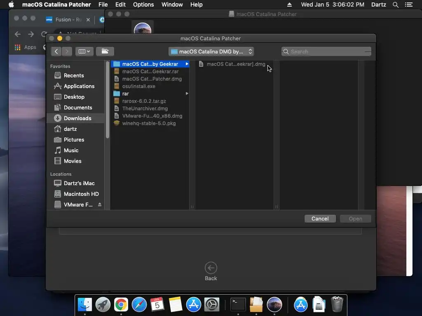The image size is (422, 316).
Task: Select dartz home folder in sidebar
Action: (75, 129)
